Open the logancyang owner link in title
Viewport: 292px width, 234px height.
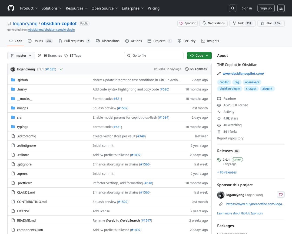click(x=25, y=23)
